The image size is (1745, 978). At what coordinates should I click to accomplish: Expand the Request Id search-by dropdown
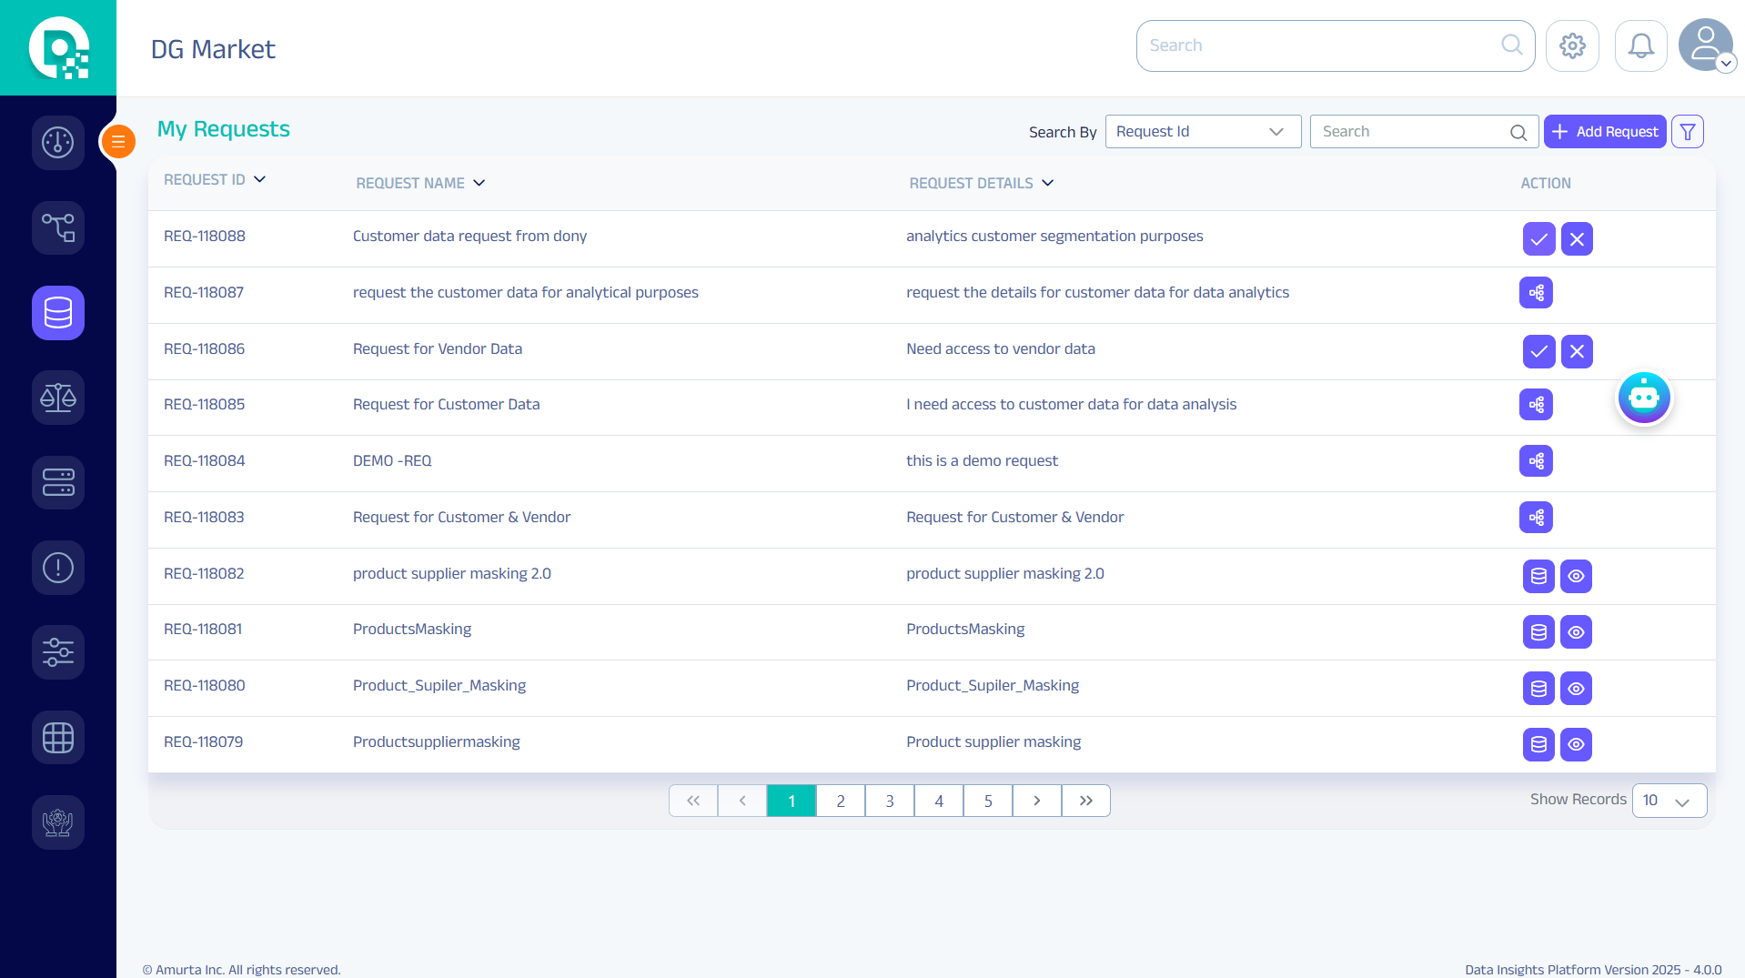[1202, 132]
